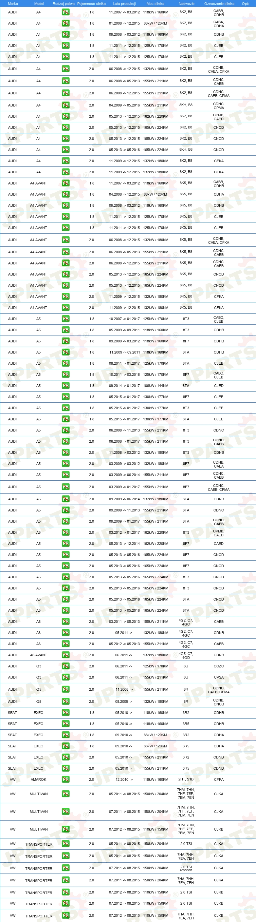This screenshot has height=922, width=256.
Task: Select the 08.2009 -> date in Q5 row
Action: tap(124, 701)
